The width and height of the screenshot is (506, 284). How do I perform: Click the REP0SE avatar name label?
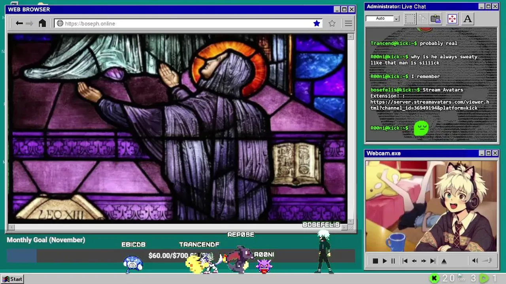click(x=241, y=235)
